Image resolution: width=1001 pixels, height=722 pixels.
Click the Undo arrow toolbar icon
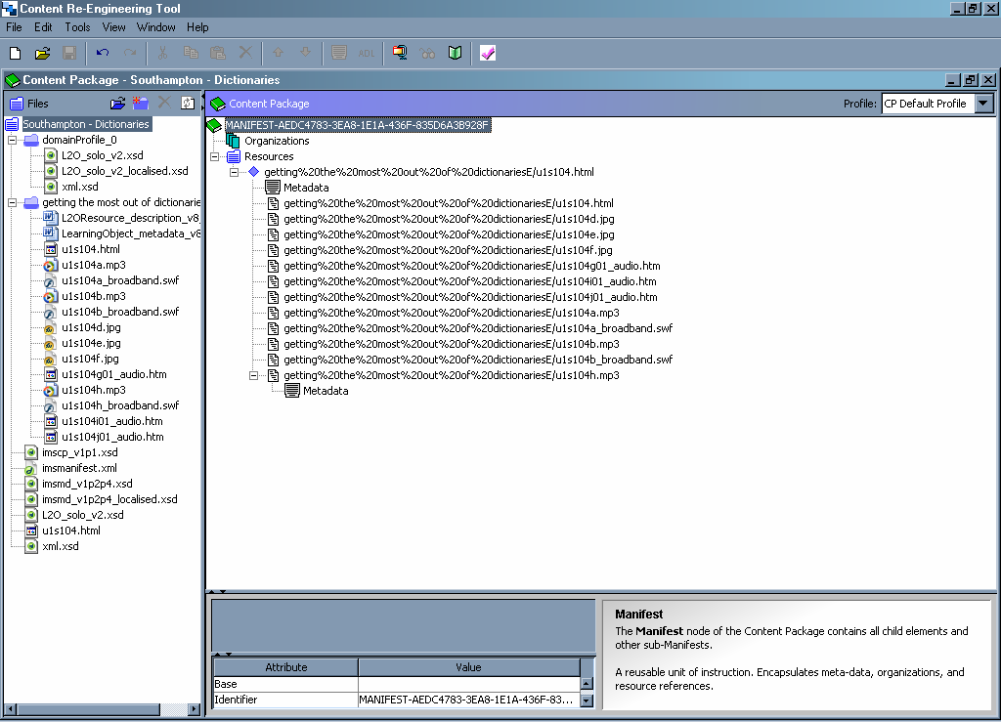103,53
